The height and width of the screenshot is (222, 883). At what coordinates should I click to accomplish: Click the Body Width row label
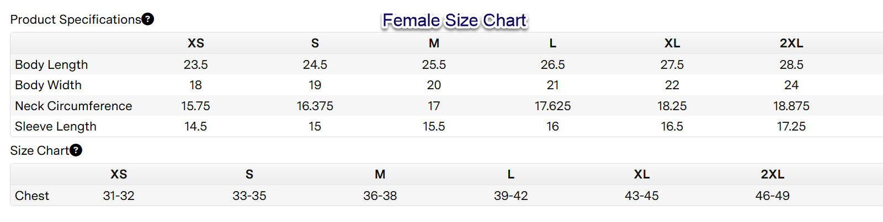click(48, 85)
